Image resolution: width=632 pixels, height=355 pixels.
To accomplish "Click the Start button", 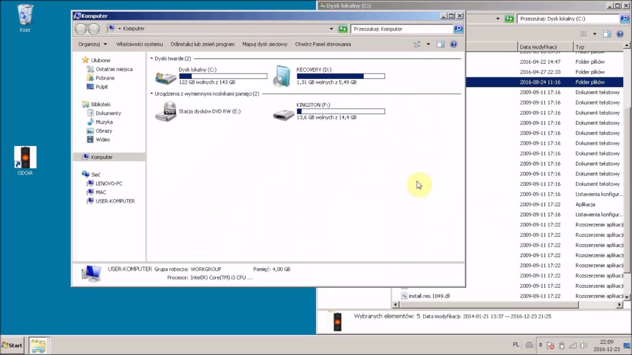I will (x=12, y=345).
